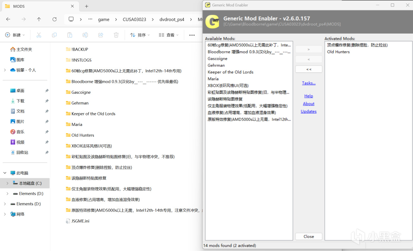The image size is (413, 251).
Task: Select Keeper of the Old Lords folder in Explorer
Action: 90,114
